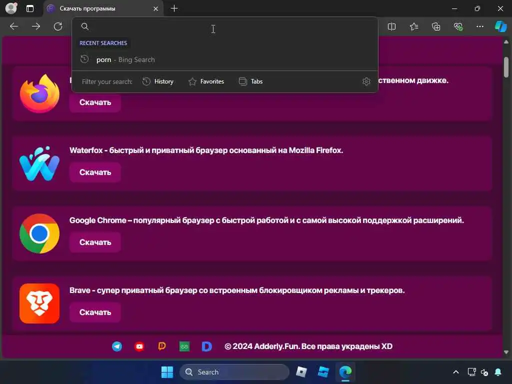512x384 pixels.
Task: Download Firefox with Скачать button
Action: pyautogui.click(x=95, y=102)
